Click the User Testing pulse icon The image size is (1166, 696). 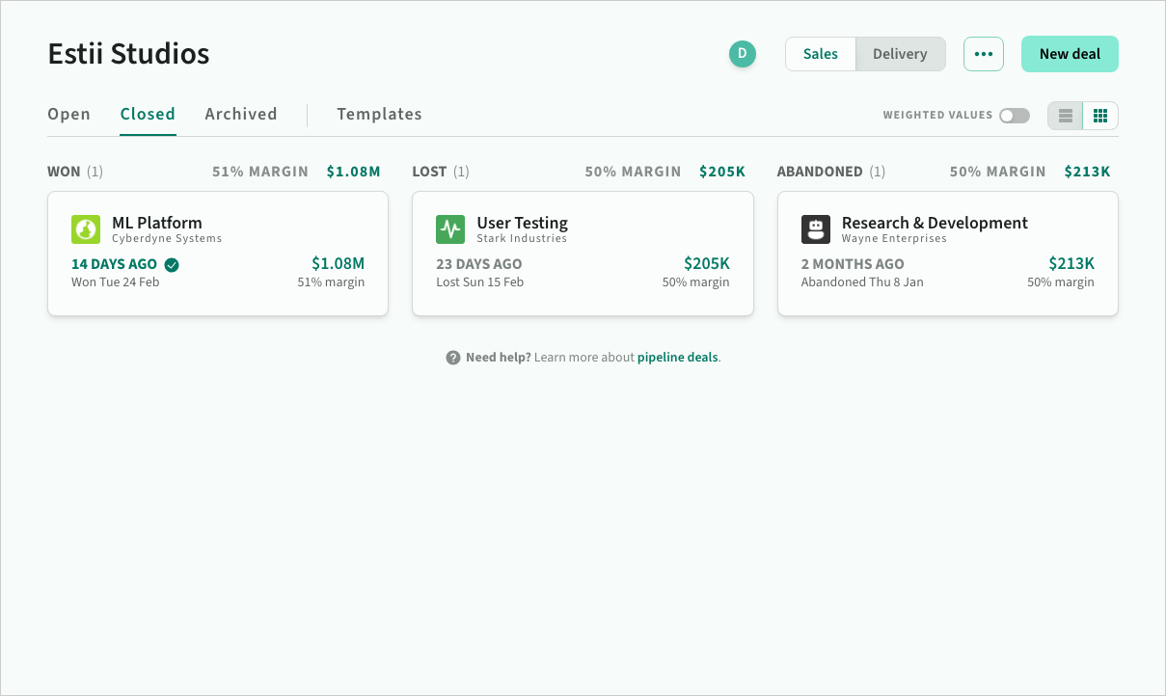(450, 229)
